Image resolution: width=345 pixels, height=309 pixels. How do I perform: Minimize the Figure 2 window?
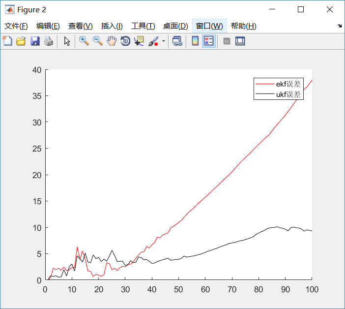coord(272,9)
